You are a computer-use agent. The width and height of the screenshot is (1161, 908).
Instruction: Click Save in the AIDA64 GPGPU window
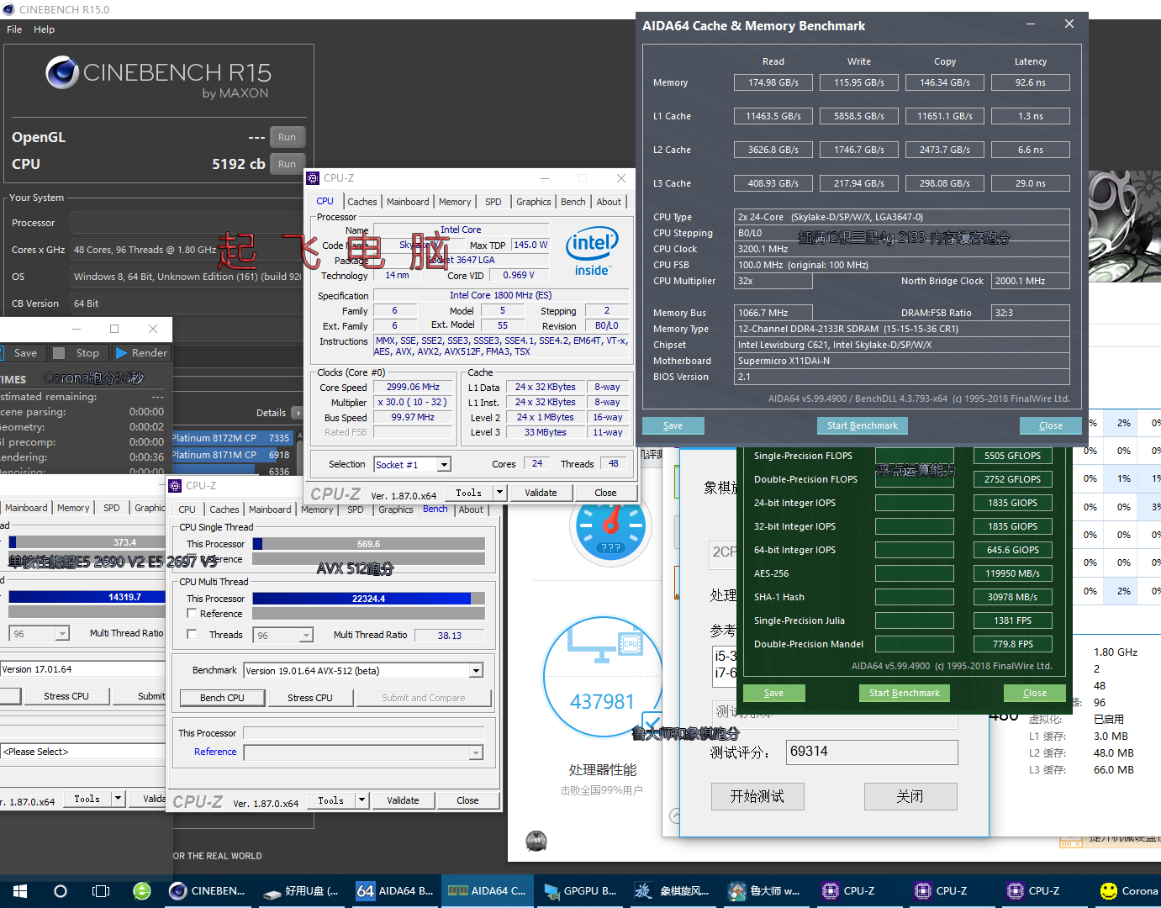click(x=773, y=693)
